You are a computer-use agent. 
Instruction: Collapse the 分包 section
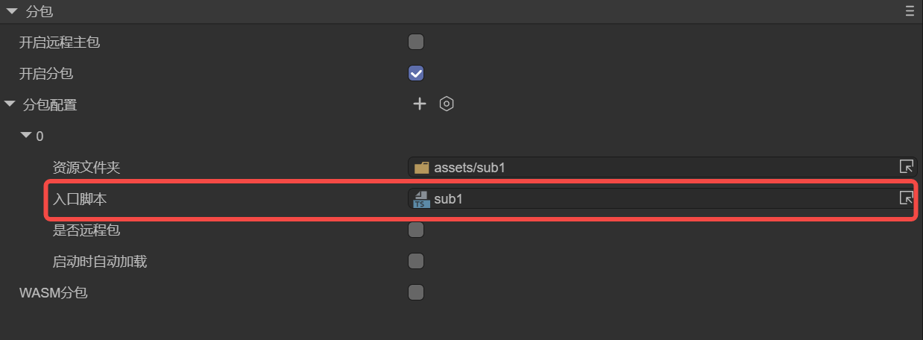click(x=11, y=10)
